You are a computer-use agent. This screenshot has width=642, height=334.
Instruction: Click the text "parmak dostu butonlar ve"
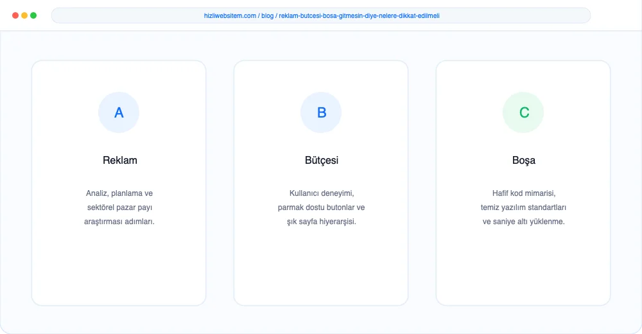321,207
